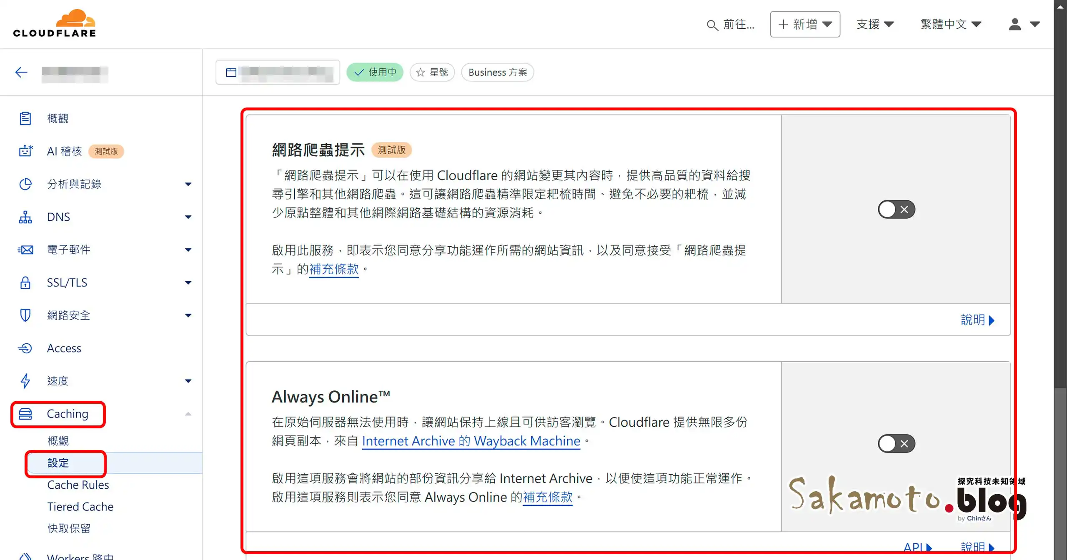Collapse the Caching section chevron

coord(188,414)
